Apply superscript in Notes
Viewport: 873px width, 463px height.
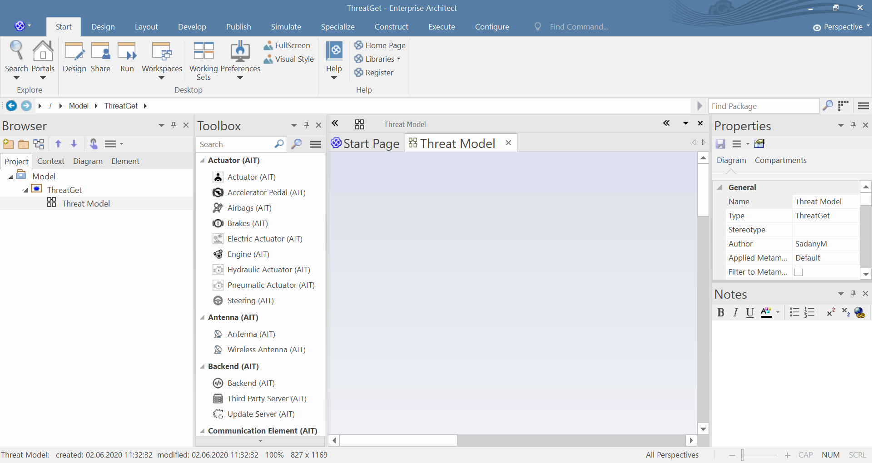point(831,312)
